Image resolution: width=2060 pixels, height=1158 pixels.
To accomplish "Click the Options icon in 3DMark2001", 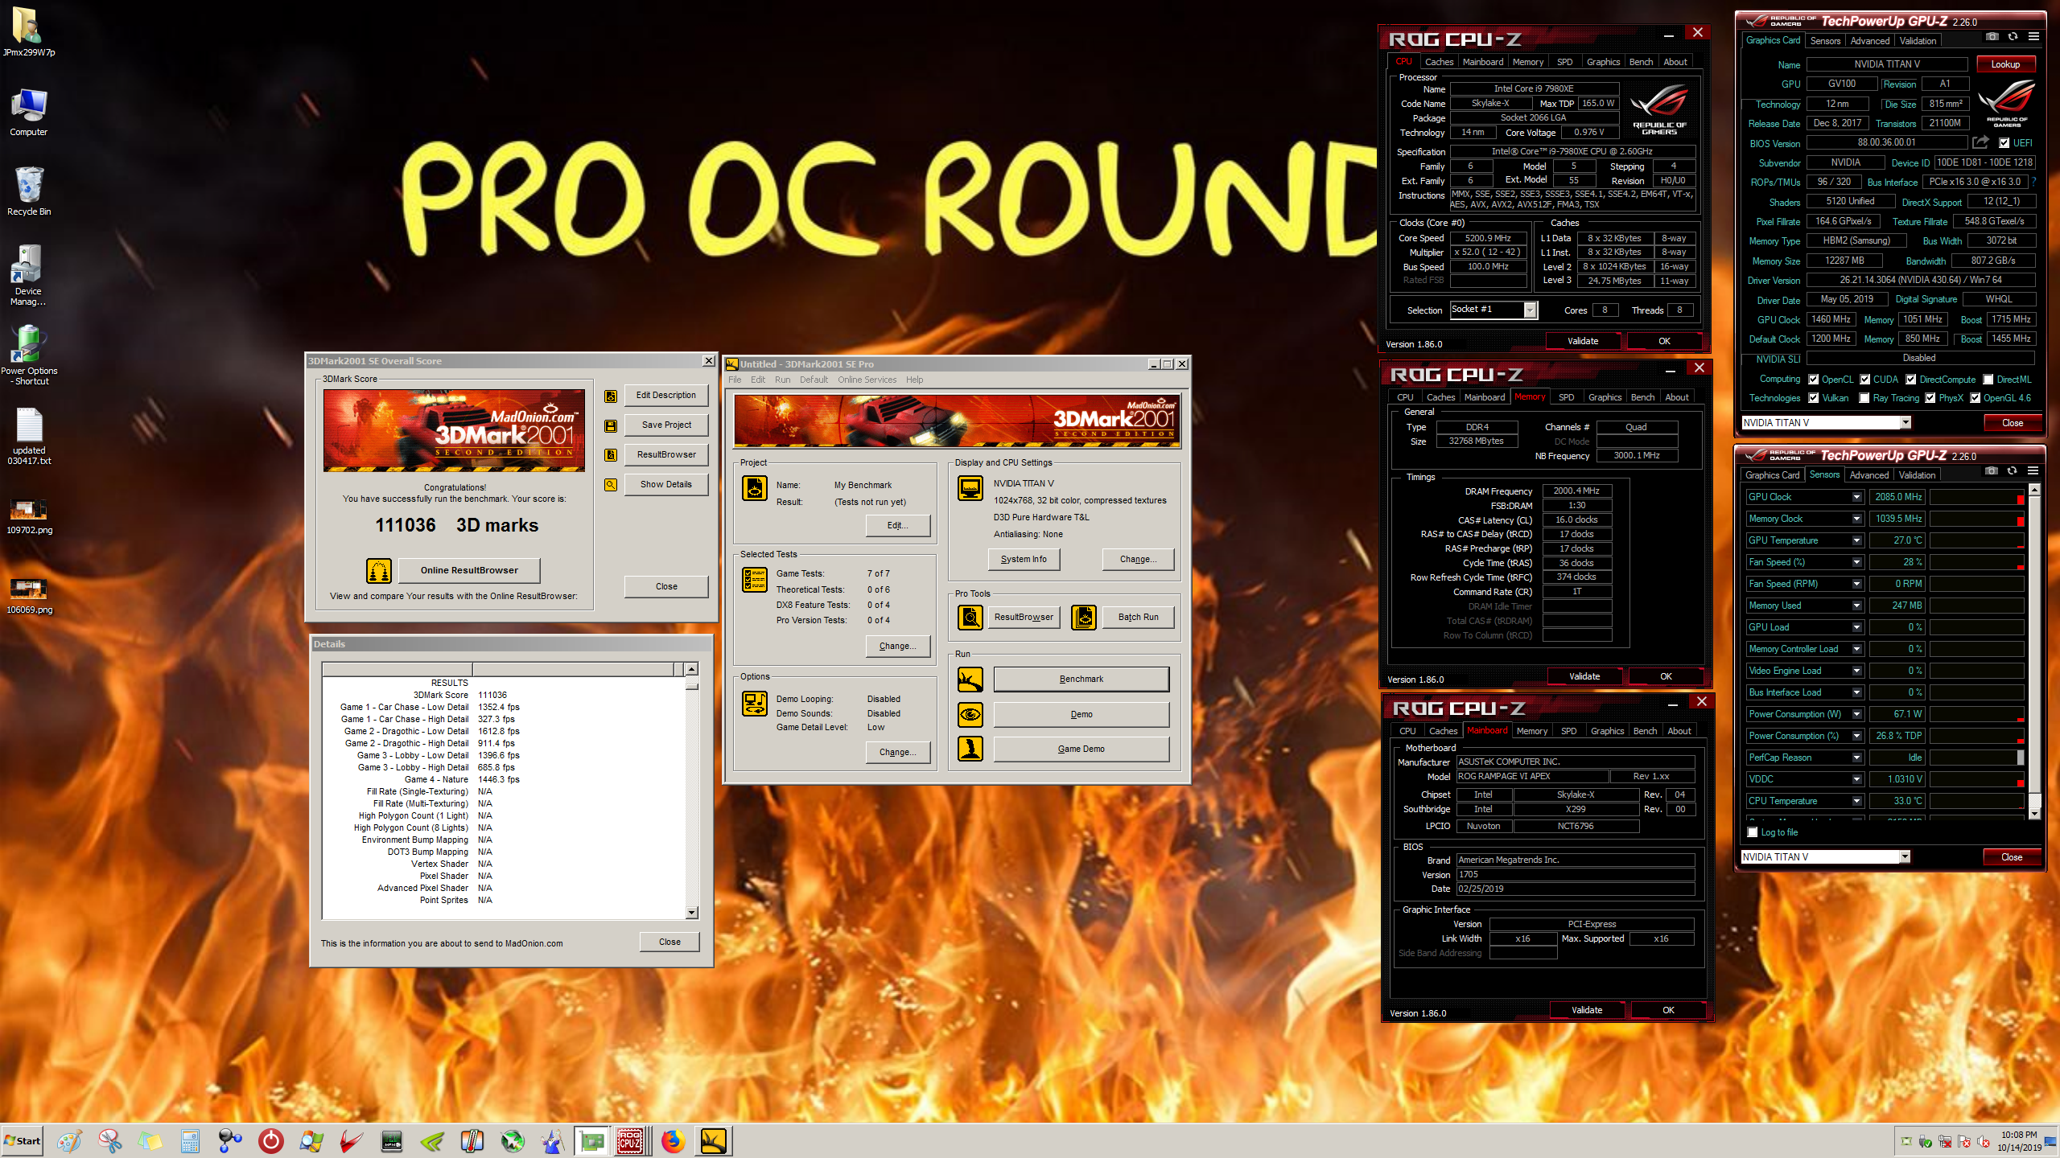I will coord(755,704).
